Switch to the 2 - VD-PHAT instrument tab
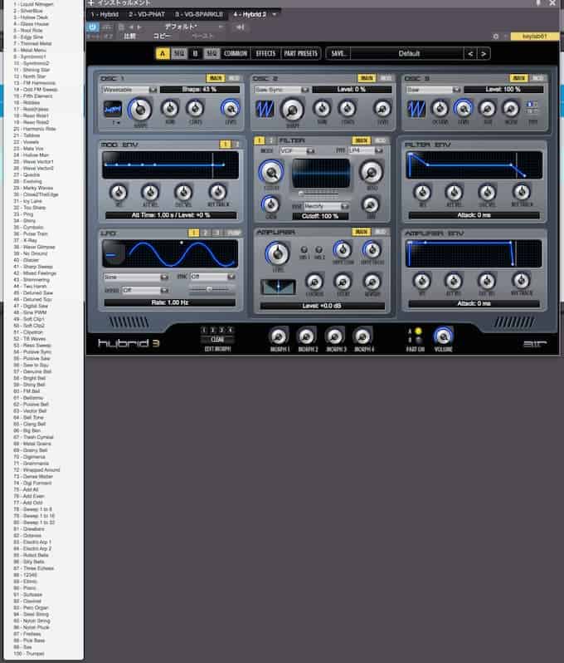The image size is (564, 663). (147, 14)
